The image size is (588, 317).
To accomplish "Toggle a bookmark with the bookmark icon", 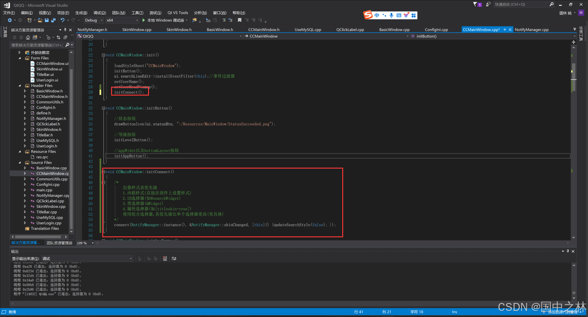I will tap(240, 20).
